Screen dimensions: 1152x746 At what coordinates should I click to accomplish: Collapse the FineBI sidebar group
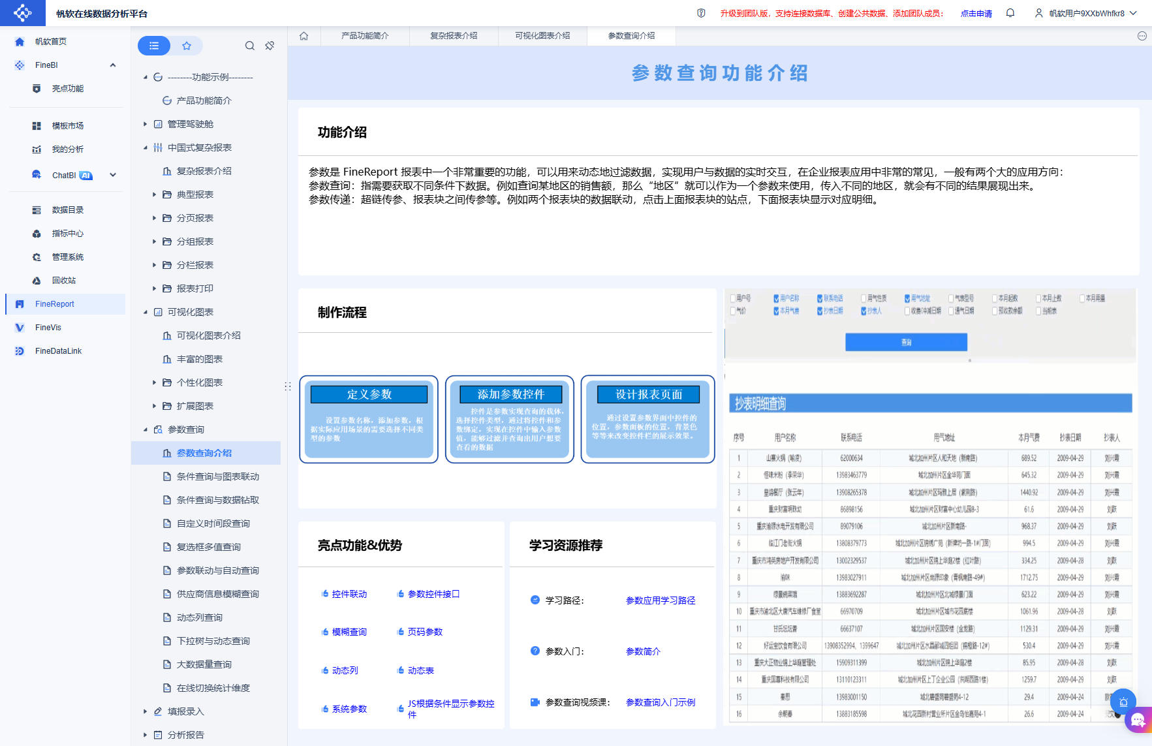[x=113, y=65]
